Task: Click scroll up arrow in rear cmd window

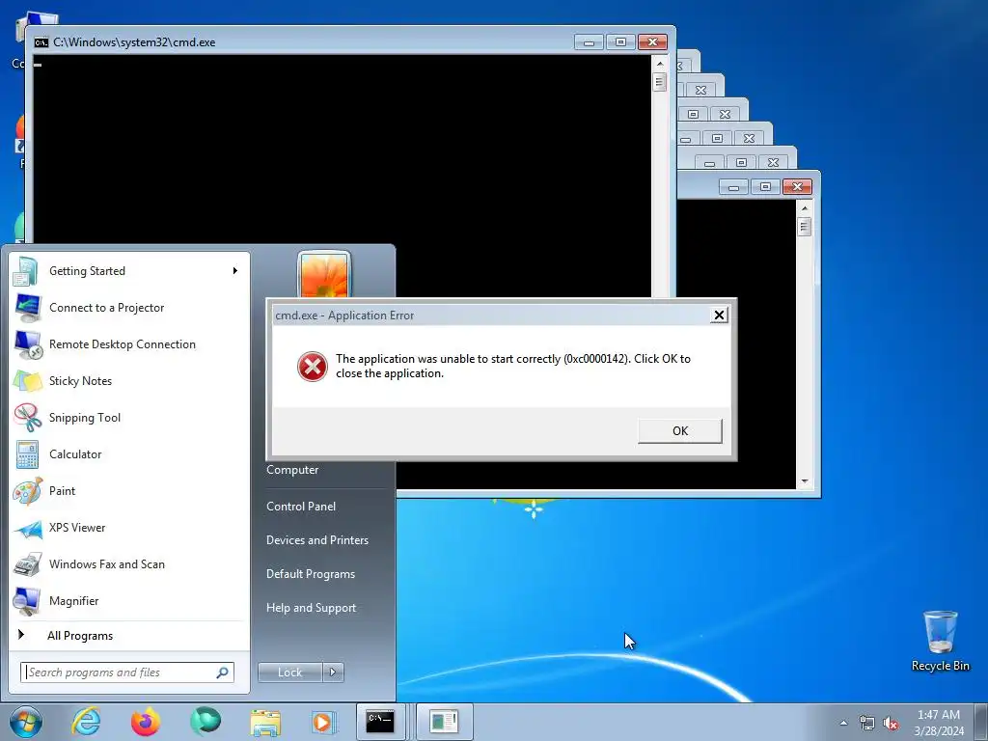Action: [x=805, y=208]
